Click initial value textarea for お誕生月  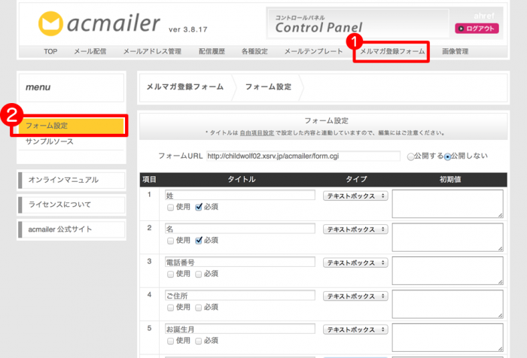(447, 338)
